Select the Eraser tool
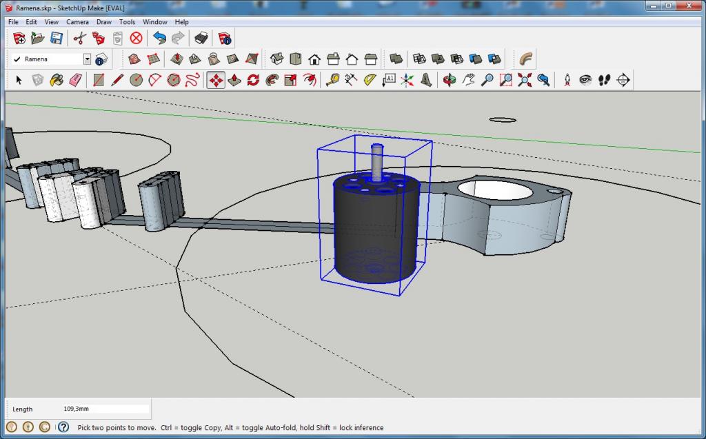Screen dimensions: 706x439 click(x=75, y=80)
